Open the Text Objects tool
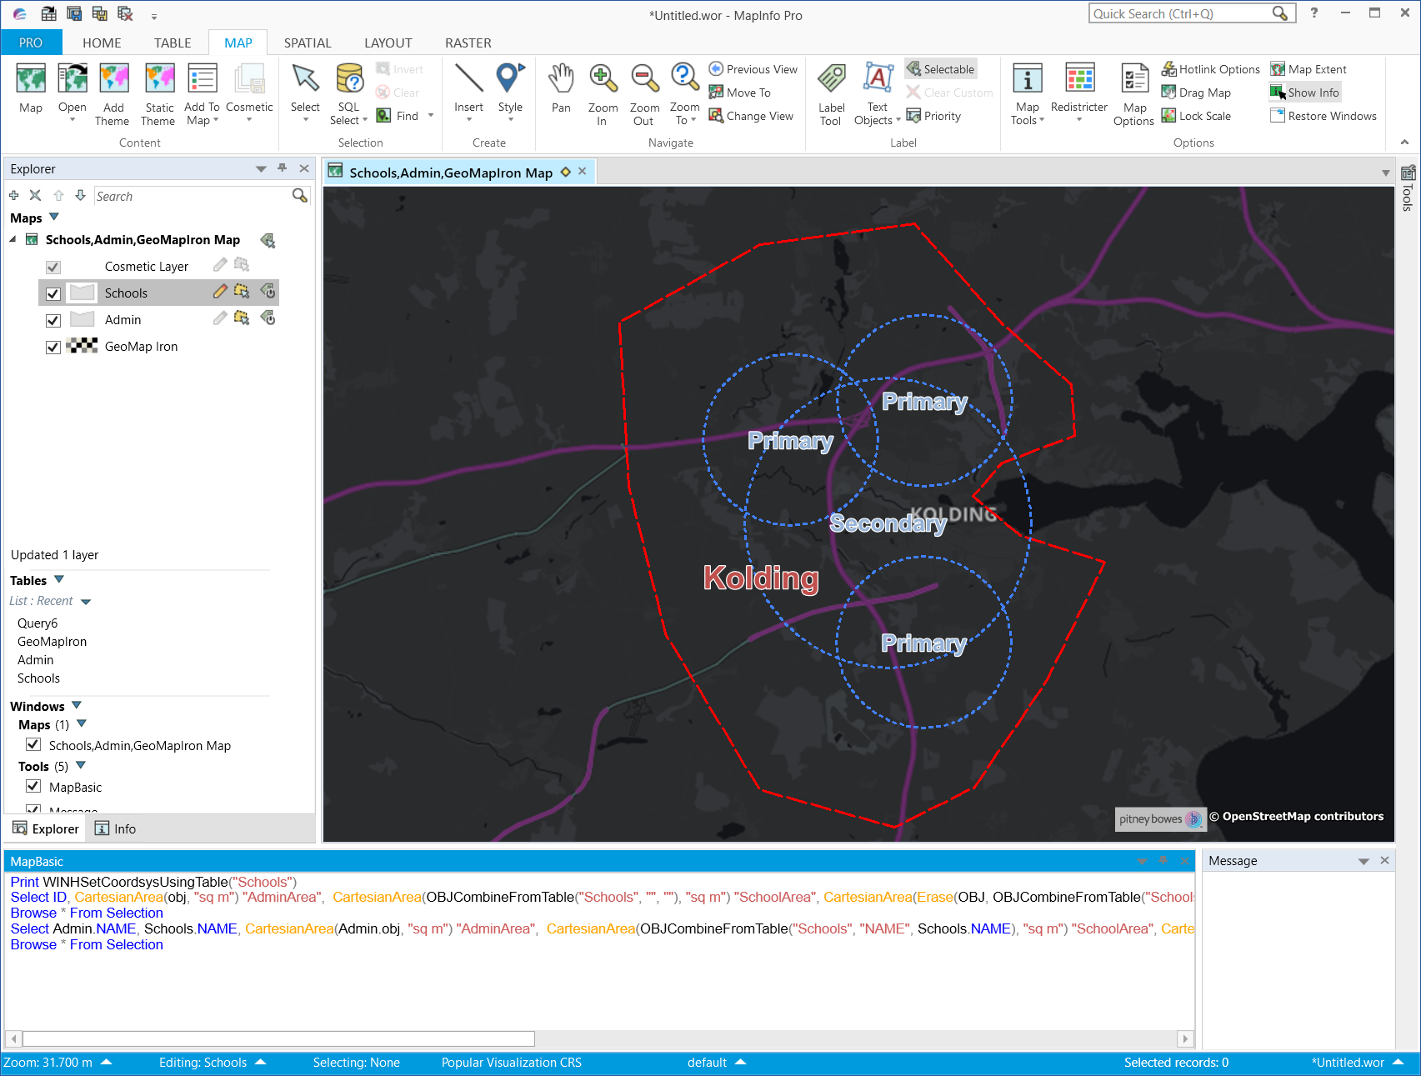The height and width of the screenshot is (1076, 1421). pos(878,78)
